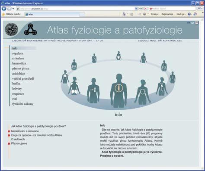This screenshot has height=171, width=205.
Task: Click the Favorites star icon
Action: tap(3, 14)
